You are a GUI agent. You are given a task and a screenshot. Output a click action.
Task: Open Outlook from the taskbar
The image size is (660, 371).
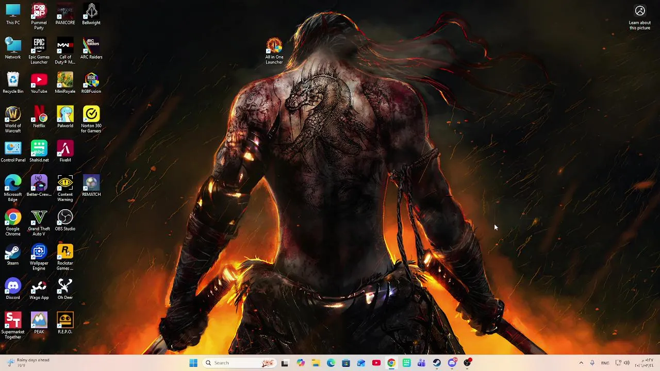[x=361, y=363]
